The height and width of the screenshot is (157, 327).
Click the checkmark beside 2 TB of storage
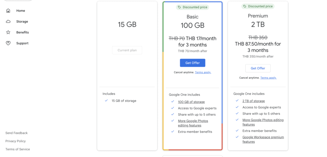point(237,100)
